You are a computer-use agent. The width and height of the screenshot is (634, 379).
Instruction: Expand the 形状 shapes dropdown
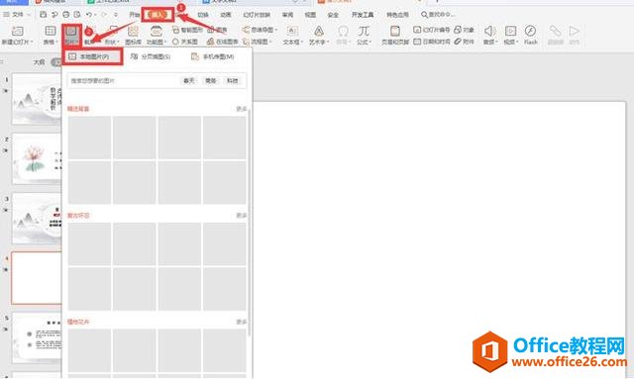click(111, 42)
